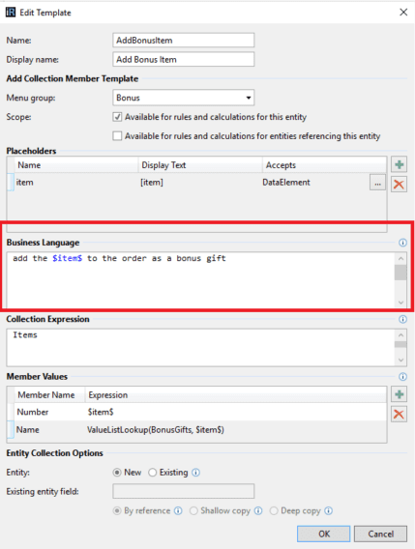Click Business Language scrollbar down arrow

[x=400, y=303]
